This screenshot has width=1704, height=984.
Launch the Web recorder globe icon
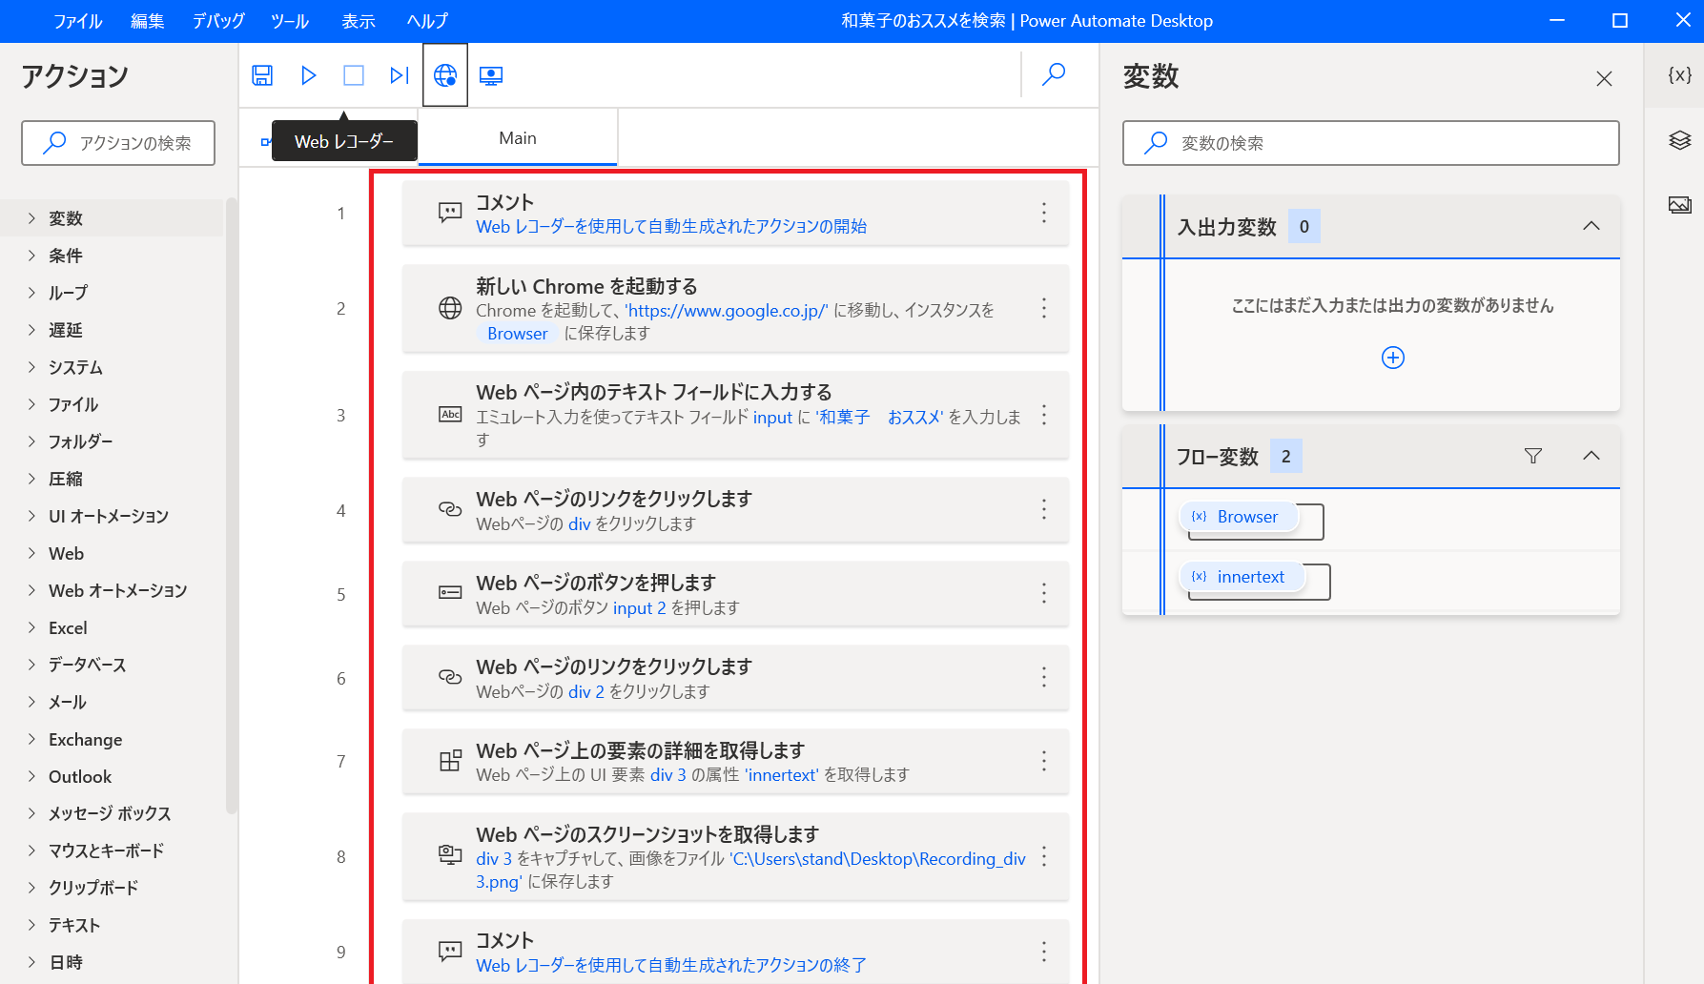[x=445, y=75]
